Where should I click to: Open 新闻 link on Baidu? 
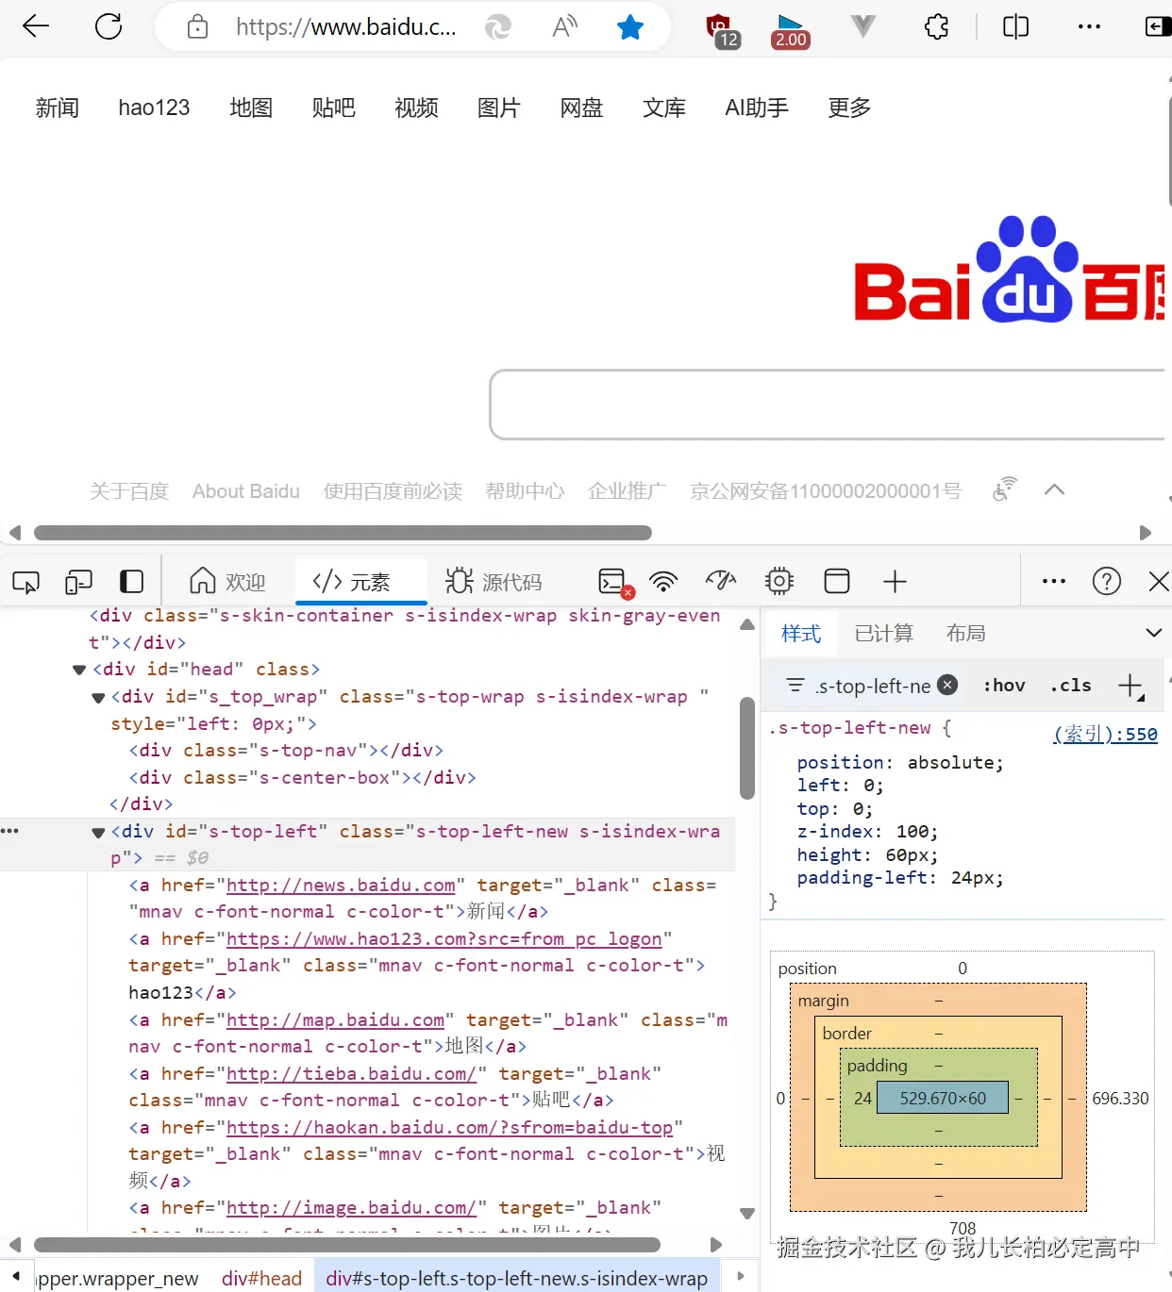(x=57, y=108)
